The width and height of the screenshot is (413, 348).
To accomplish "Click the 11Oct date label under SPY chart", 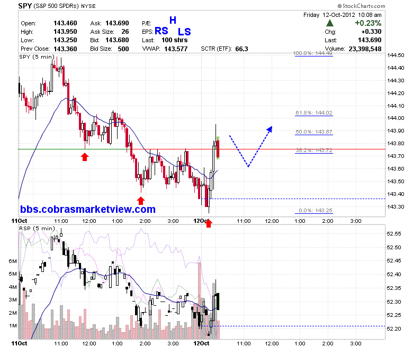I will [19, 221].
